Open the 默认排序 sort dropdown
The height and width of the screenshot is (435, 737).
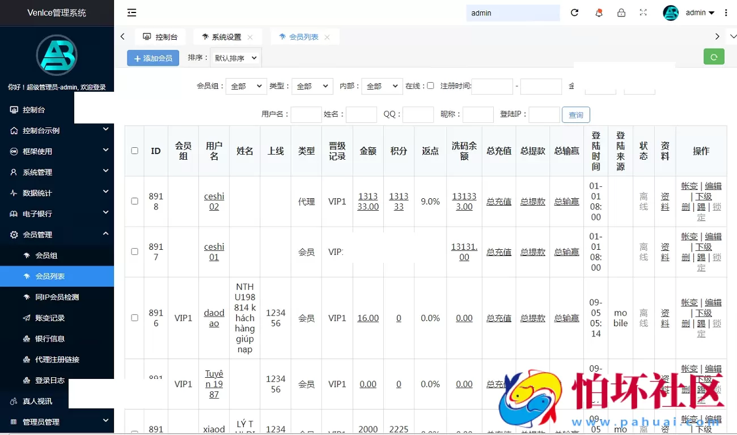[x=235, y=57]
